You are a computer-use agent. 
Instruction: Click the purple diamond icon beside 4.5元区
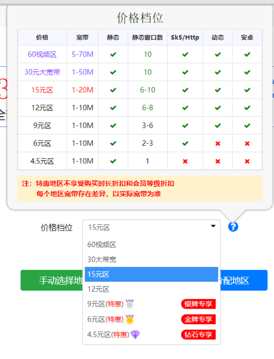[135, 335]
